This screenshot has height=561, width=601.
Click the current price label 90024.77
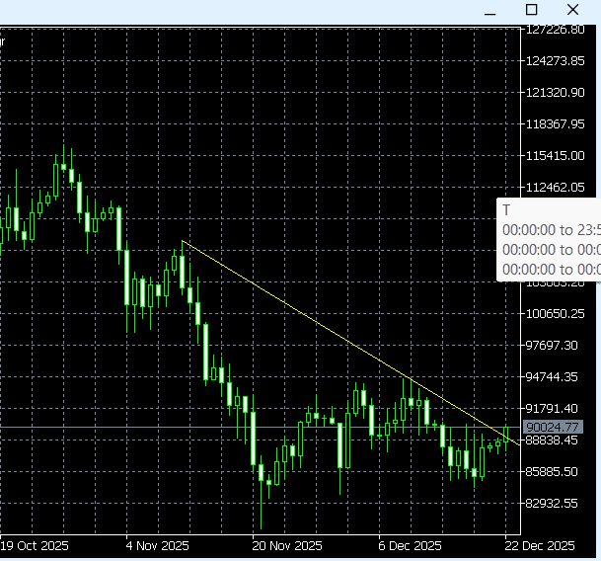[552, 427]
